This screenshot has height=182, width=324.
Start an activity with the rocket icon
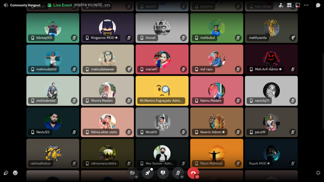tap(147, 173)
